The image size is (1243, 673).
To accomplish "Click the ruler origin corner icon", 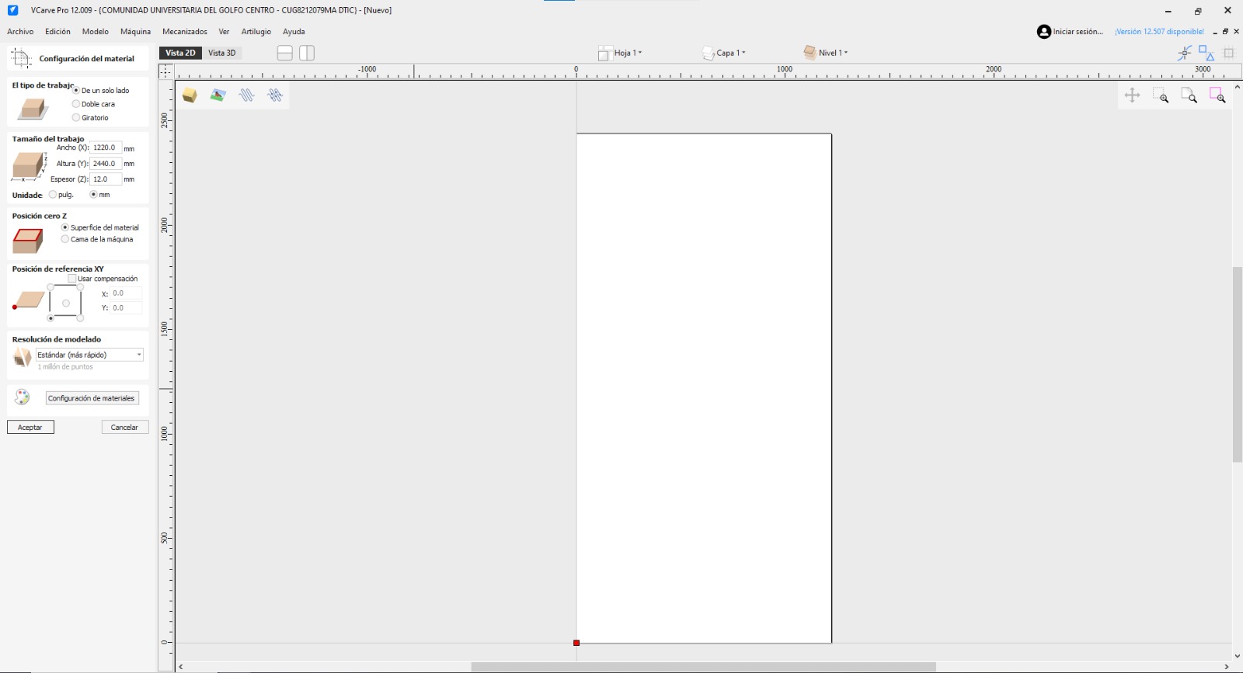I will click(165, 71).
